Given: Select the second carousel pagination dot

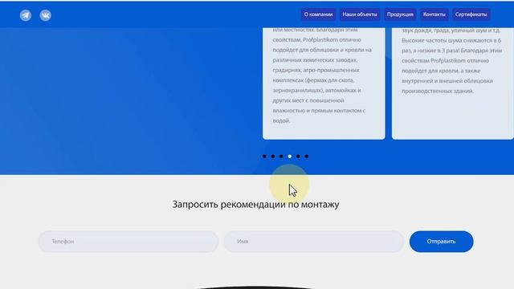Looking at the screenshot, I should [273, 157].
